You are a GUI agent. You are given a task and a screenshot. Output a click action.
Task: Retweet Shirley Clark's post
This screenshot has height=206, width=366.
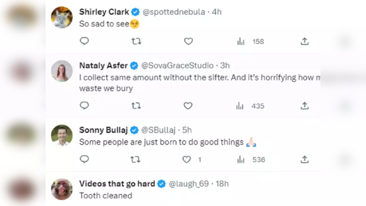(x=136, y=41)
